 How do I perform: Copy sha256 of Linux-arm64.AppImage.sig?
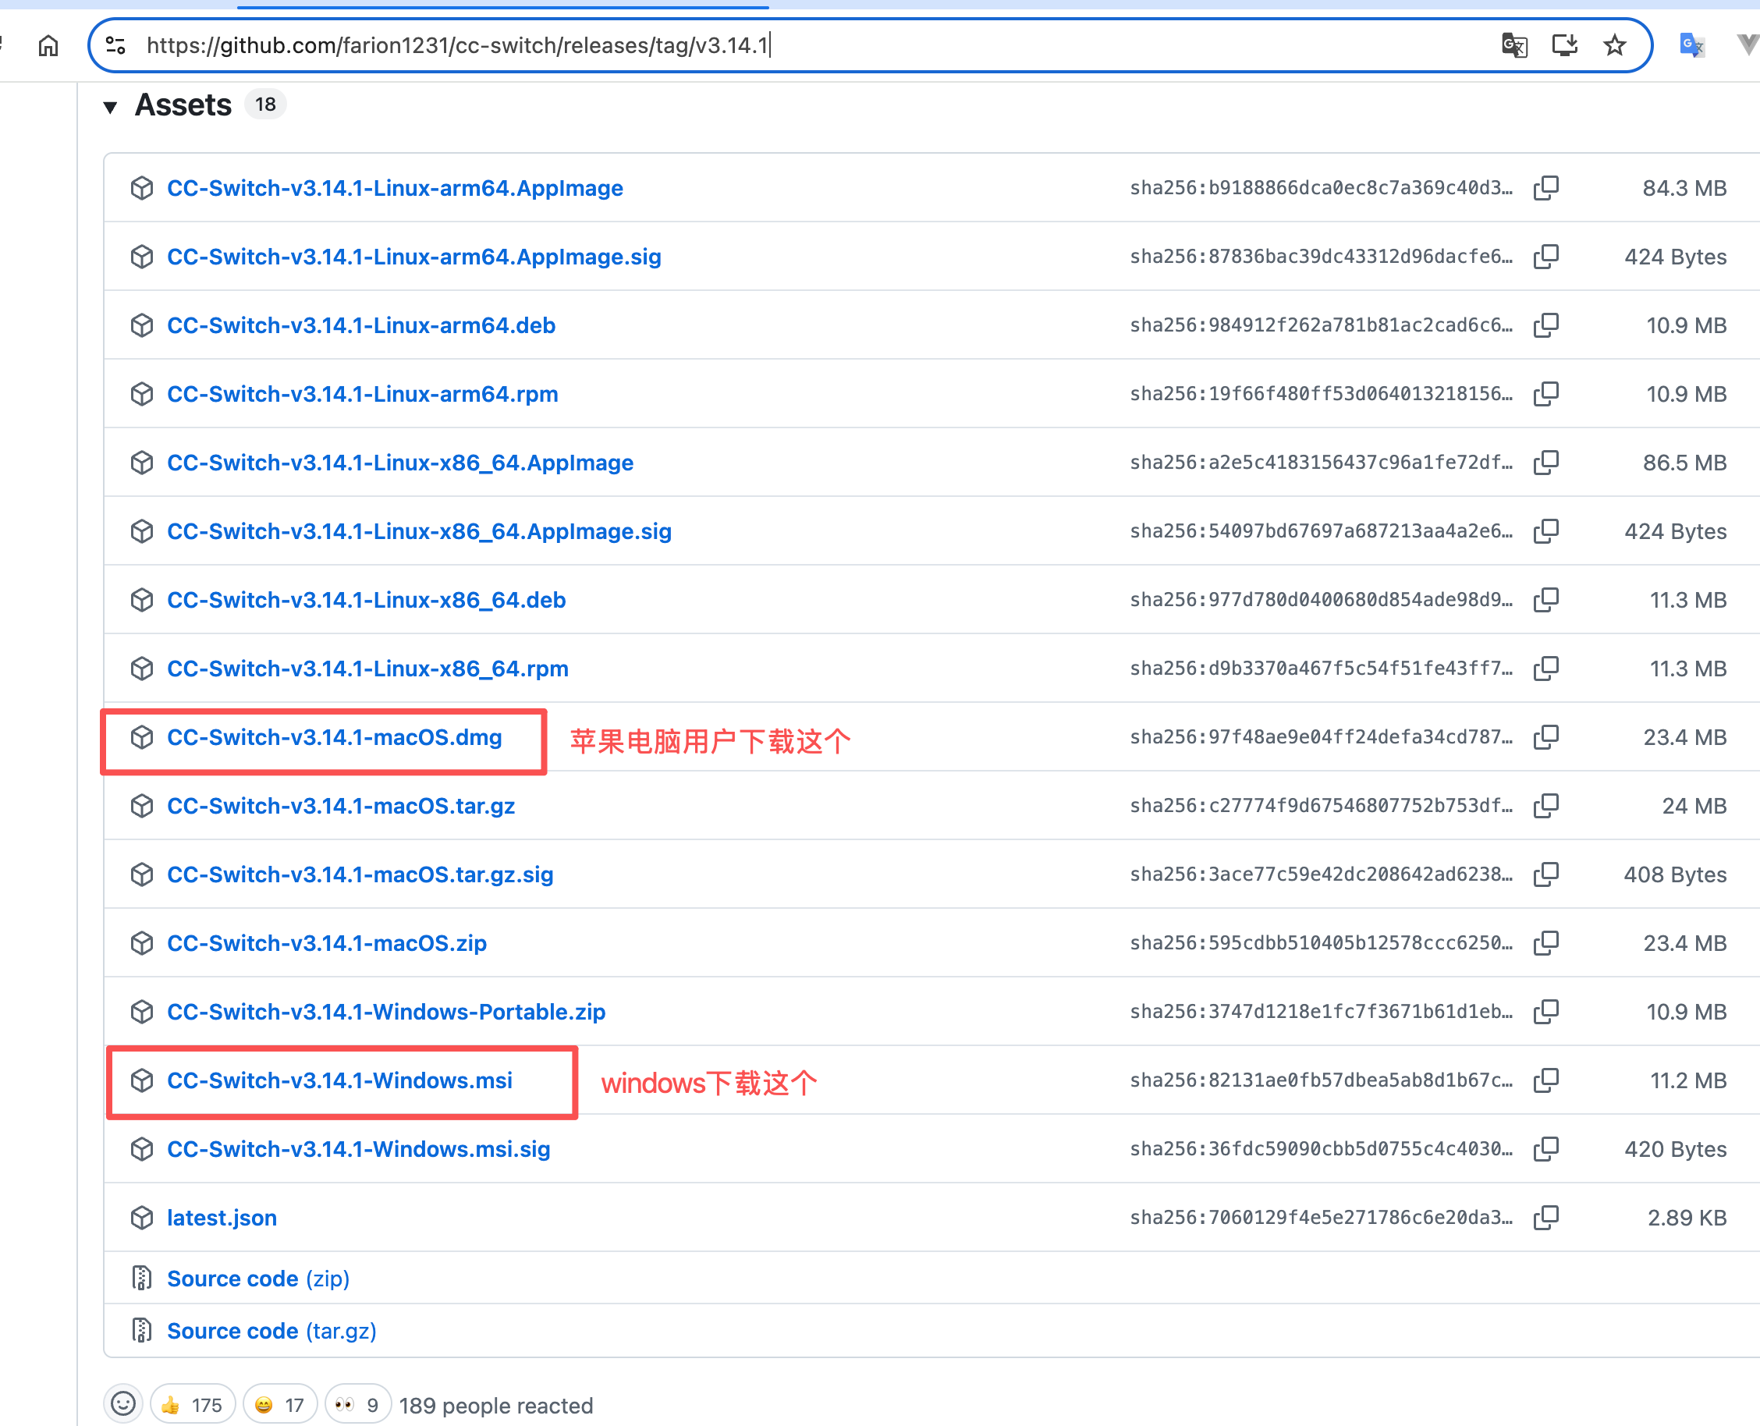click(1545, 257)
